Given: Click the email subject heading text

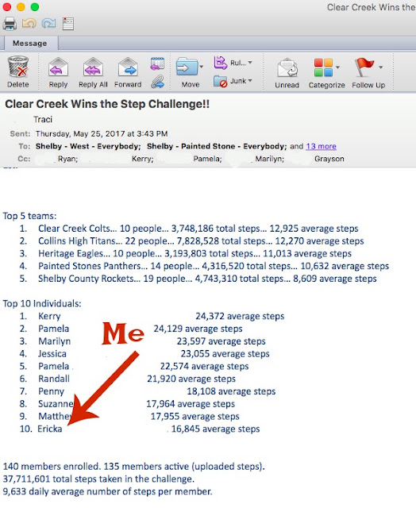Looking at the screenshot, I should [107, 104].
